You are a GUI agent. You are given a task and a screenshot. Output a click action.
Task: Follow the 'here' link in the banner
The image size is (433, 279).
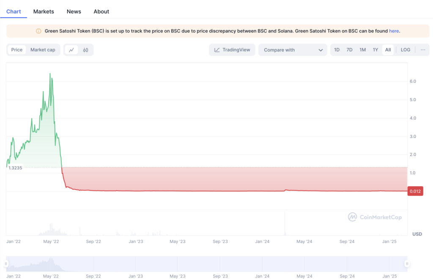[394, 31]
